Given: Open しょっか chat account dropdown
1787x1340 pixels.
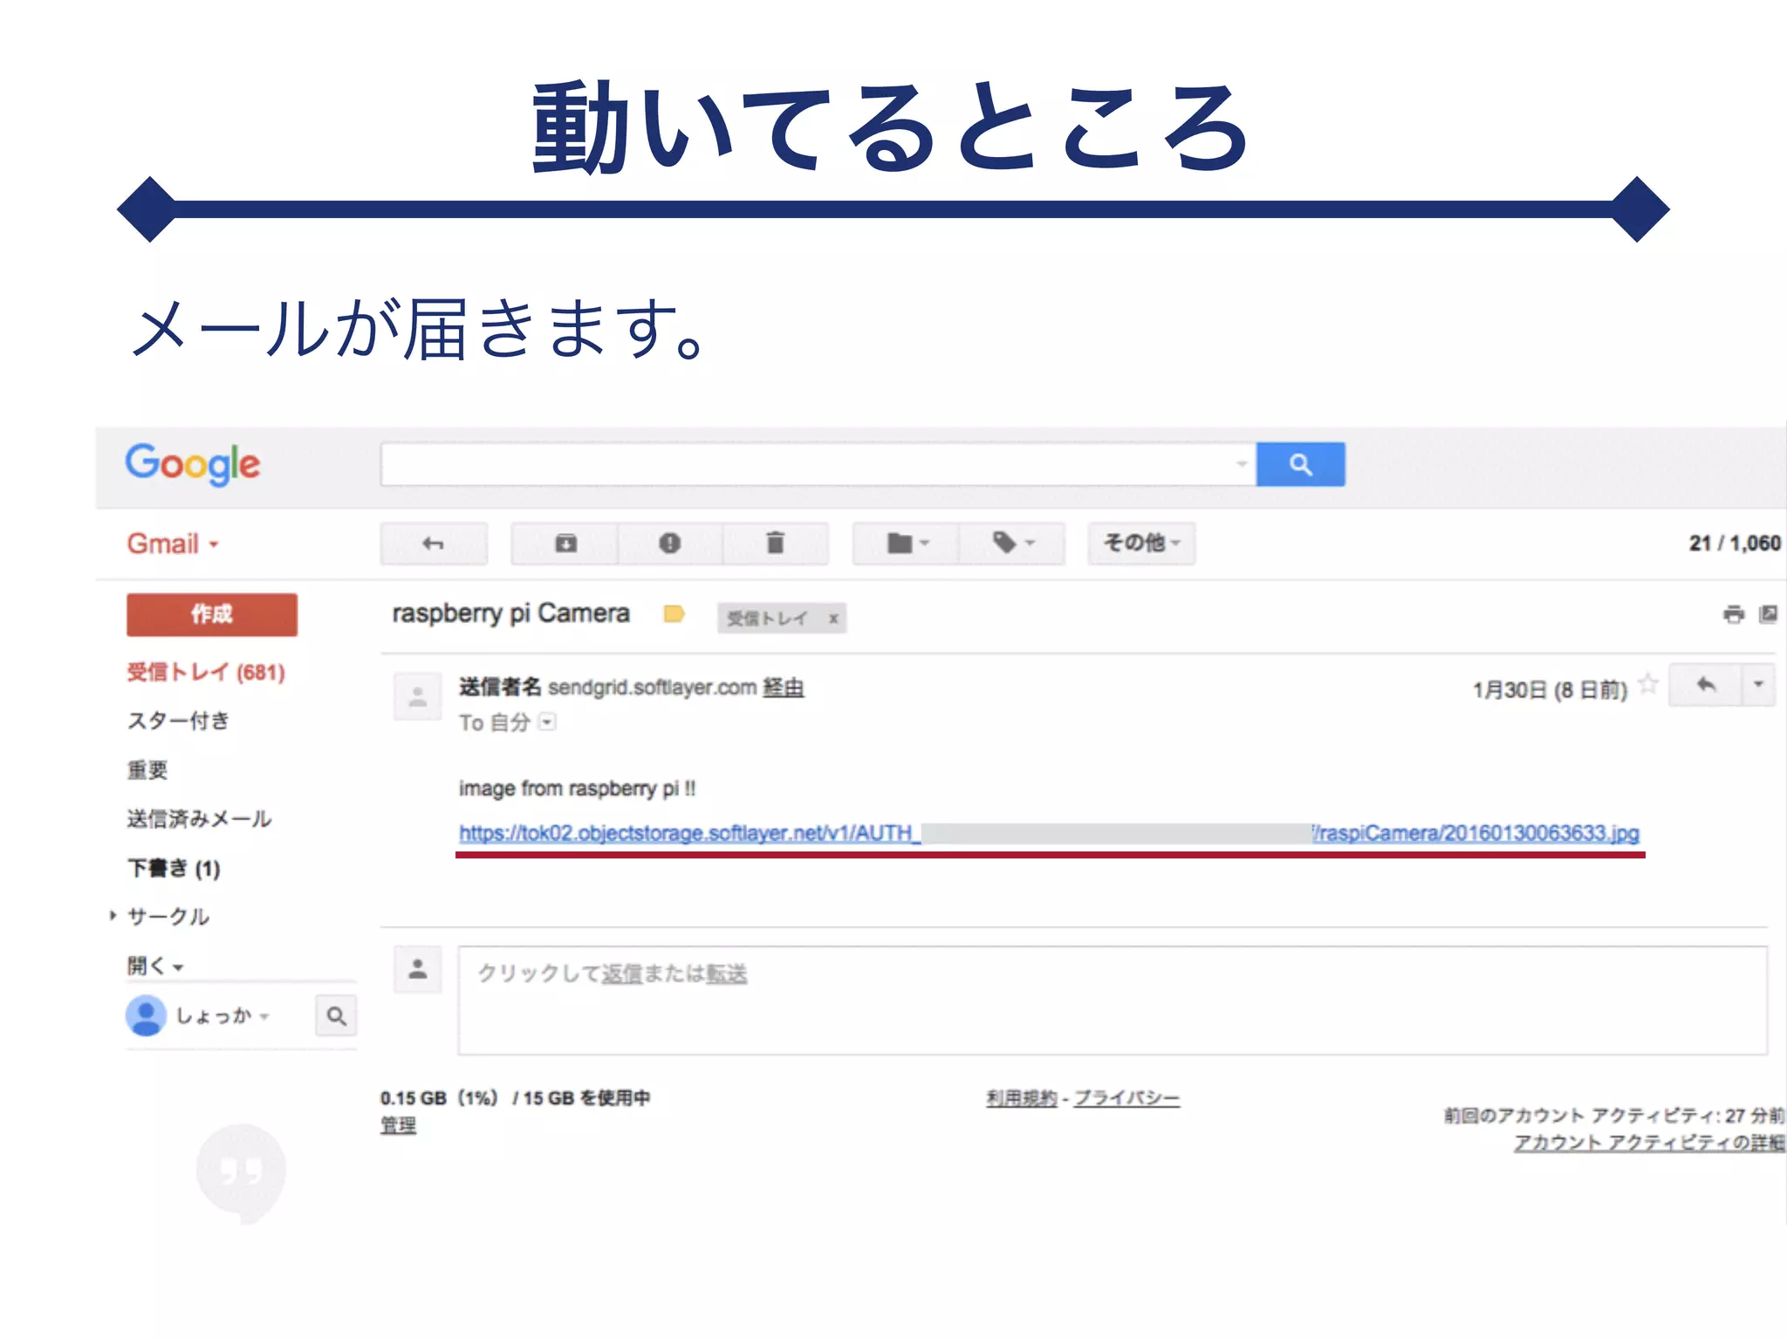Looking at the screenshot, I should point(223,1015).
